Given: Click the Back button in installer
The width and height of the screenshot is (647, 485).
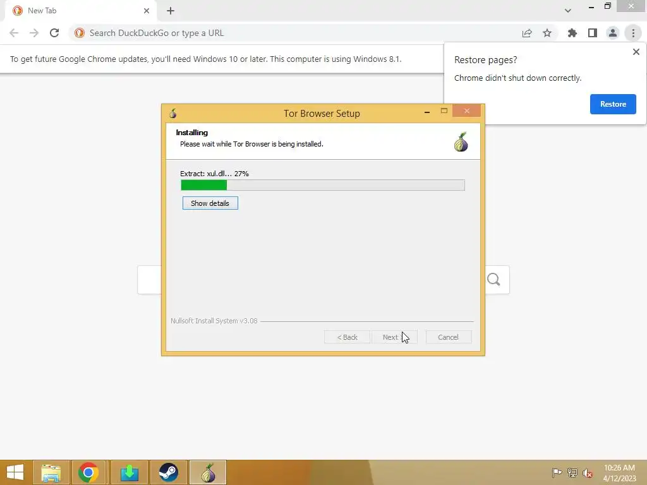Looking at the screenshot, I should pos(347,337).
